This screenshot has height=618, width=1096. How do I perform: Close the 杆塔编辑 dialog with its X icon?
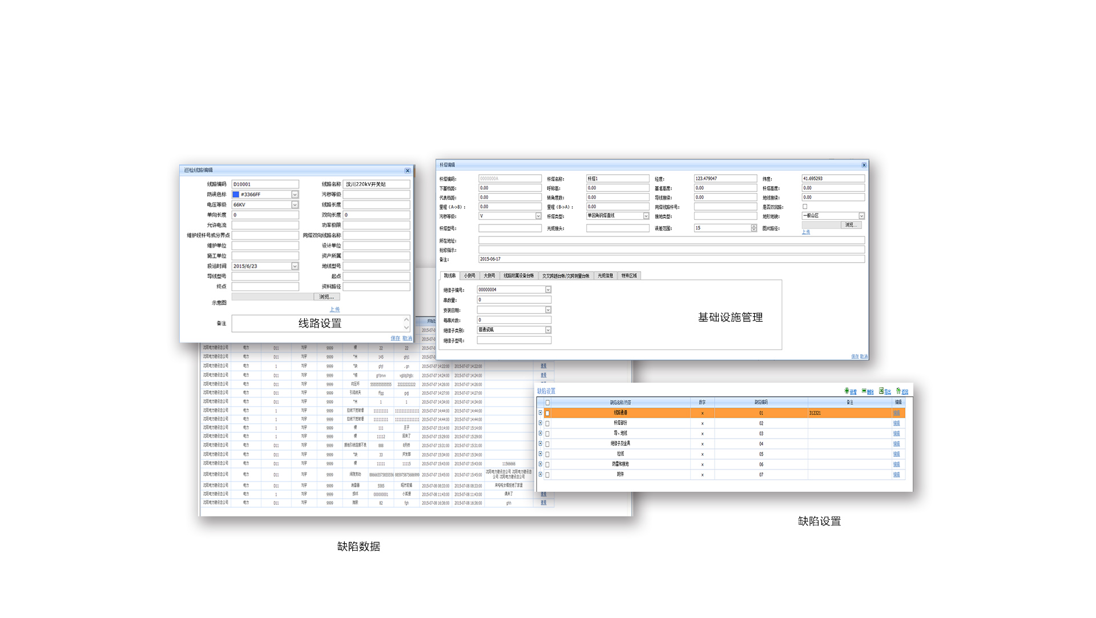tap(864, 165)
